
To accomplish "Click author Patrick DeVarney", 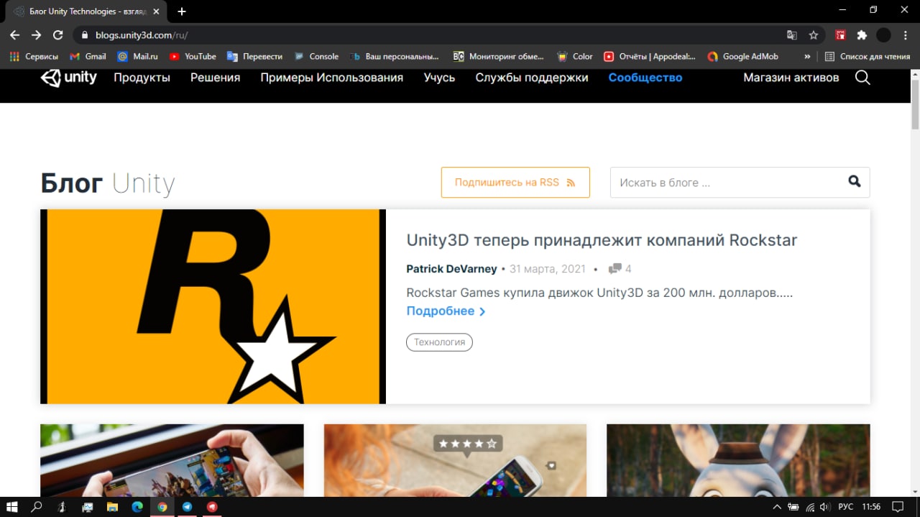I will (451, 269).
